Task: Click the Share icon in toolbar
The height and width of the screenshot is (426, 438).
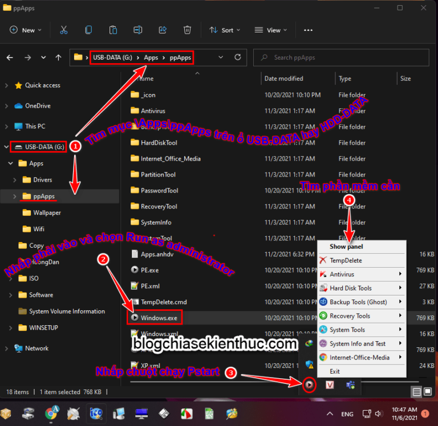Action: click(163, 30)
